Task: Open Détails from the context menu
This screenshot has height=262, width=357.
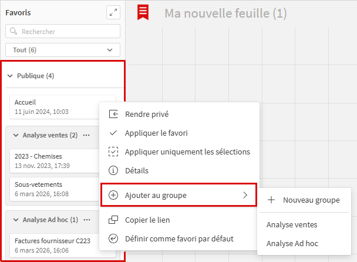Action: (x=179, y=170)
